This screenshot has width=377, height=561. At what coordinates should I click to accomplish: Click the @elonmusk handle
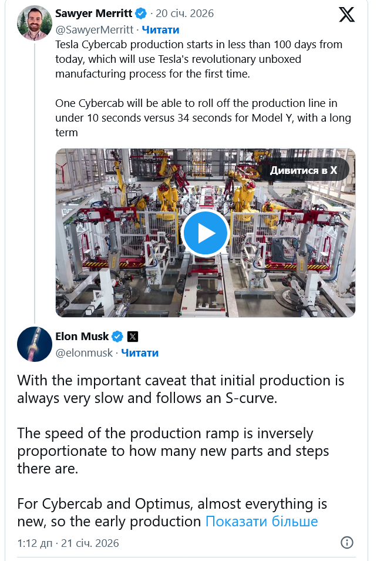pos(85,352)
